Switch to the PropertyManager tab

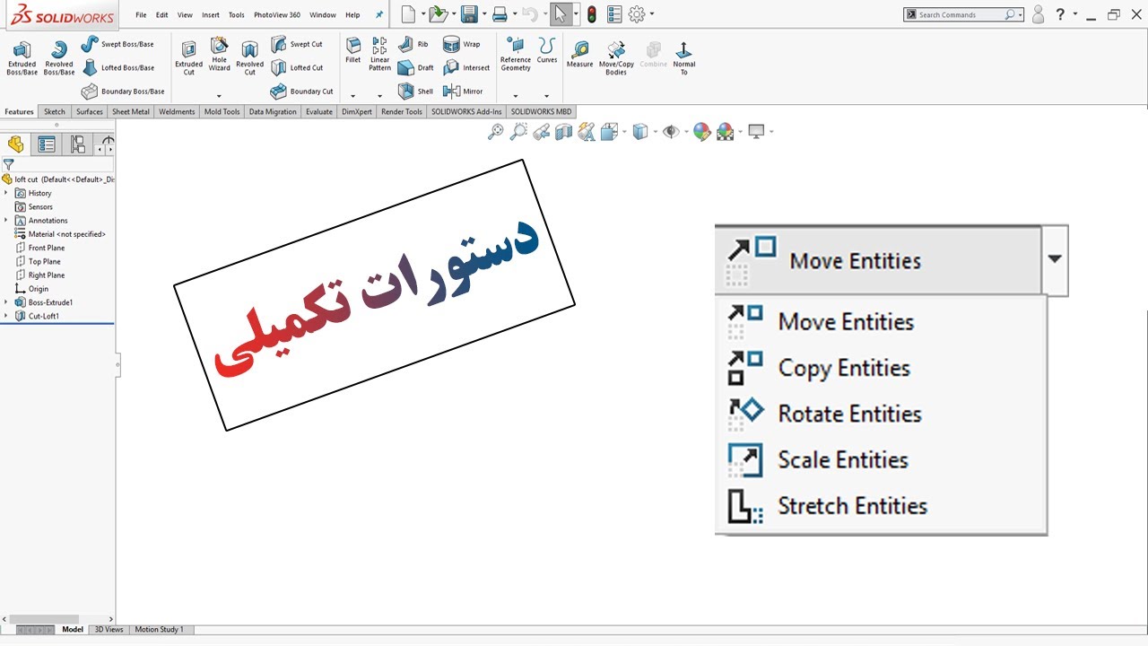[x=47, y=144]
